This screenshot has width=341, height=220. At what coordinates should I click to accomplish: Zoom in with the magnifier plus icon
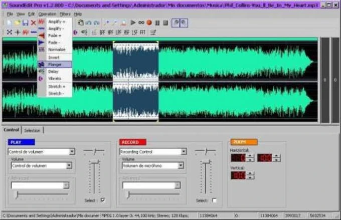coord(106,23)
